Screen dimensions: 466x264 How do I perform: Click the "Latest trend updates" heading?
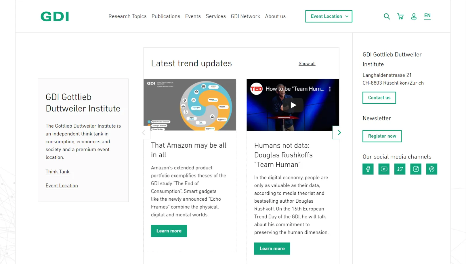(192, 63)
